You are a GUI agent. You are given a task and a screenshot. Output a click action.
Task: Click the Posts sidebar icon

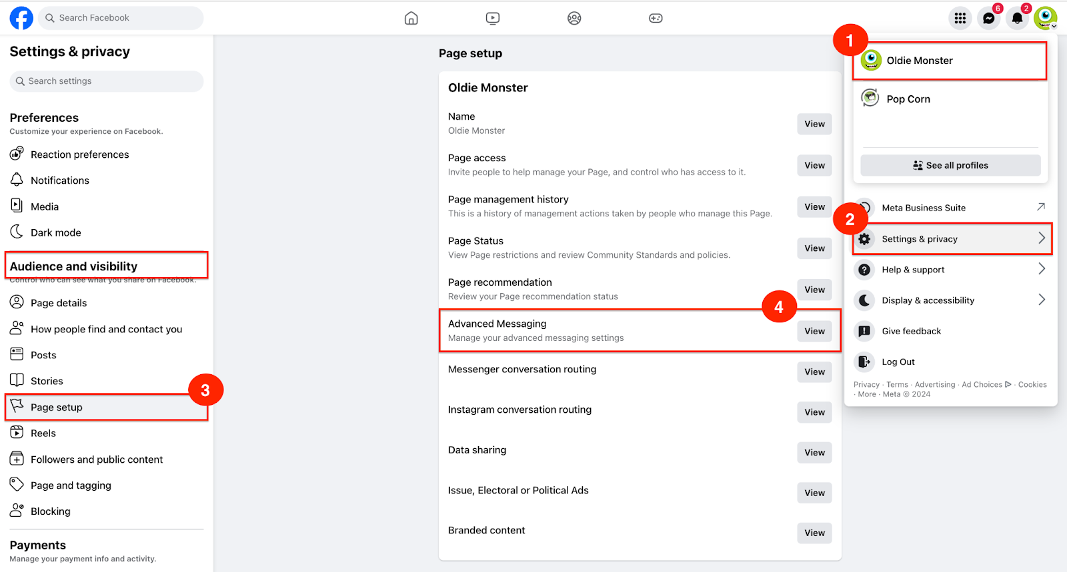click(17, 354)
